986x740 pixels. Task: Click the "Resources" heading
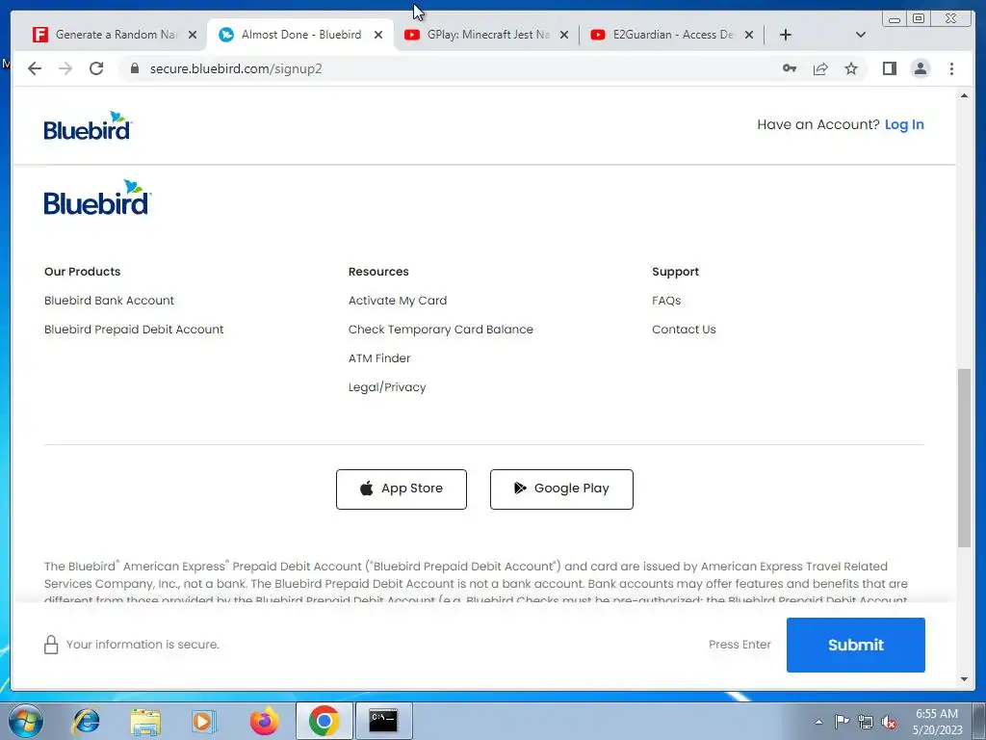378,272
